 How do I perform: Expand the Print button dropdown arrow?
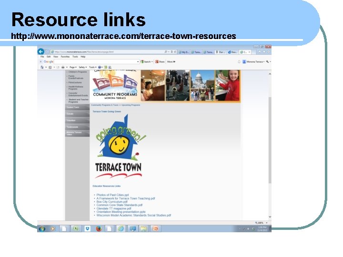point(67,67)
